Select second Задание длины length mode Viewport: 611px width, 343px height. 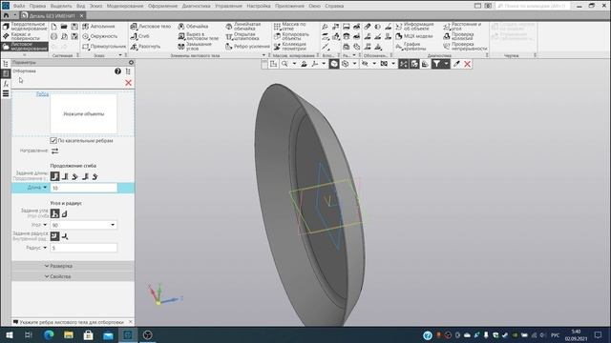65,176
